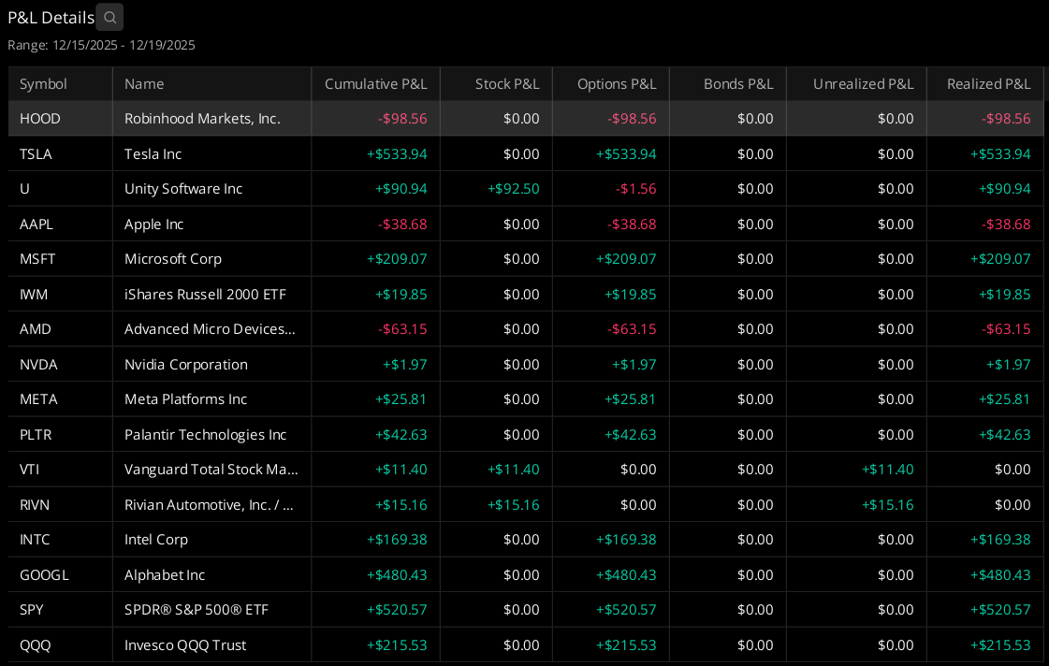Click IWM's +$19.85 Options P&L value
Screen dimensions: 1049x666
click(630, 295)
